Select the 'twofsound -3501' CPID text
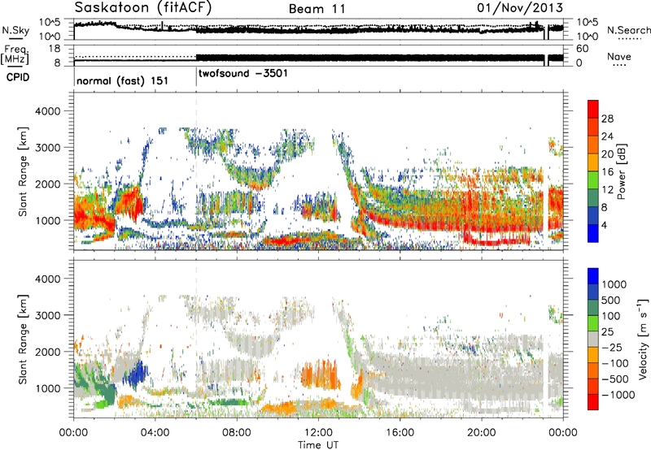The width and height of the screenshot is (651, 450). (x=242, y=74)
